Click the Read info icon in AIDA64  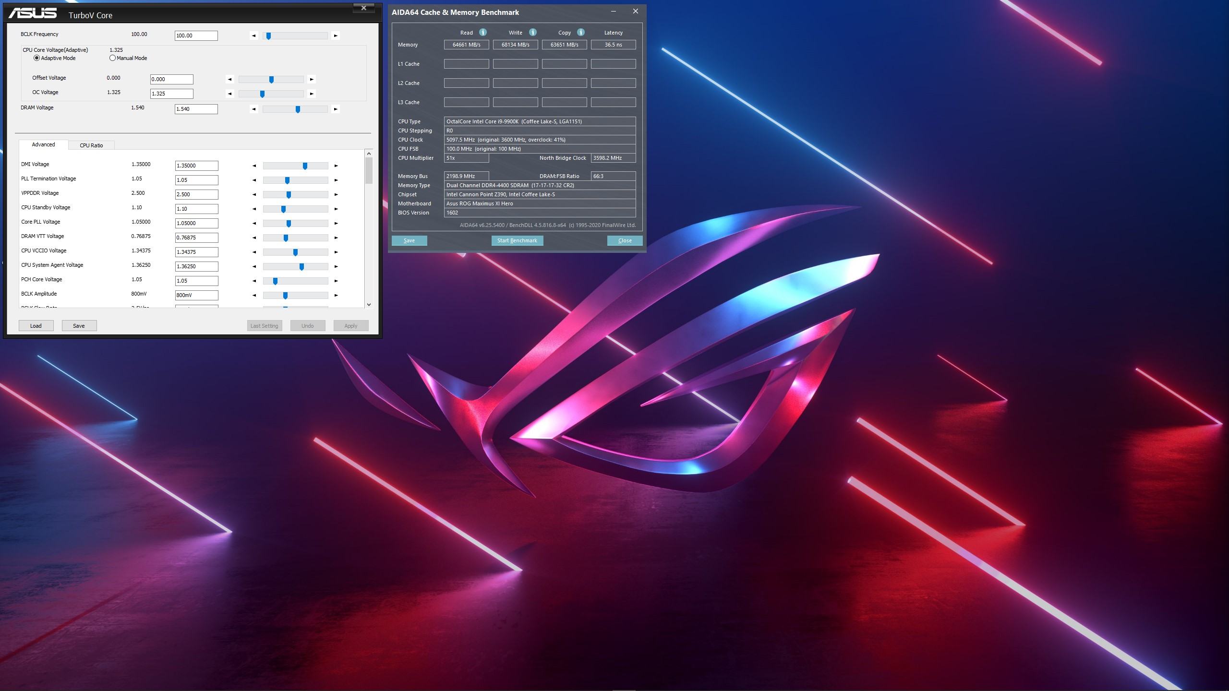483,32
